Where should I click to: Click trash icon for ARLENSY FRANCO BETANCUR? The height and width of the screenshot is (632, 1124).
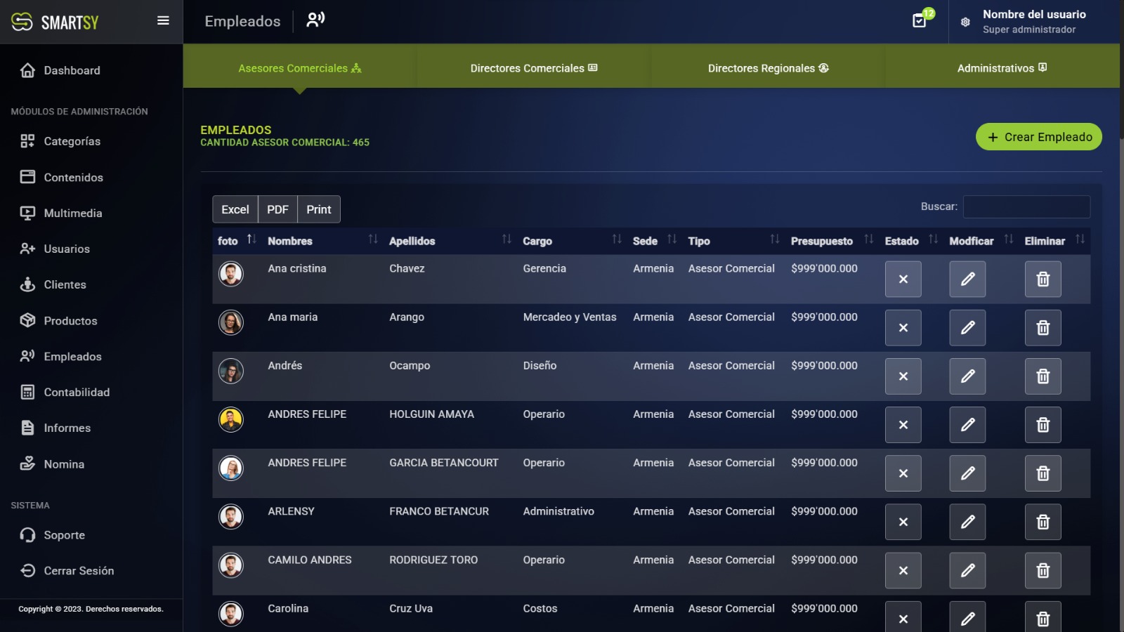pyautogui.click(x=1043, y=522)
